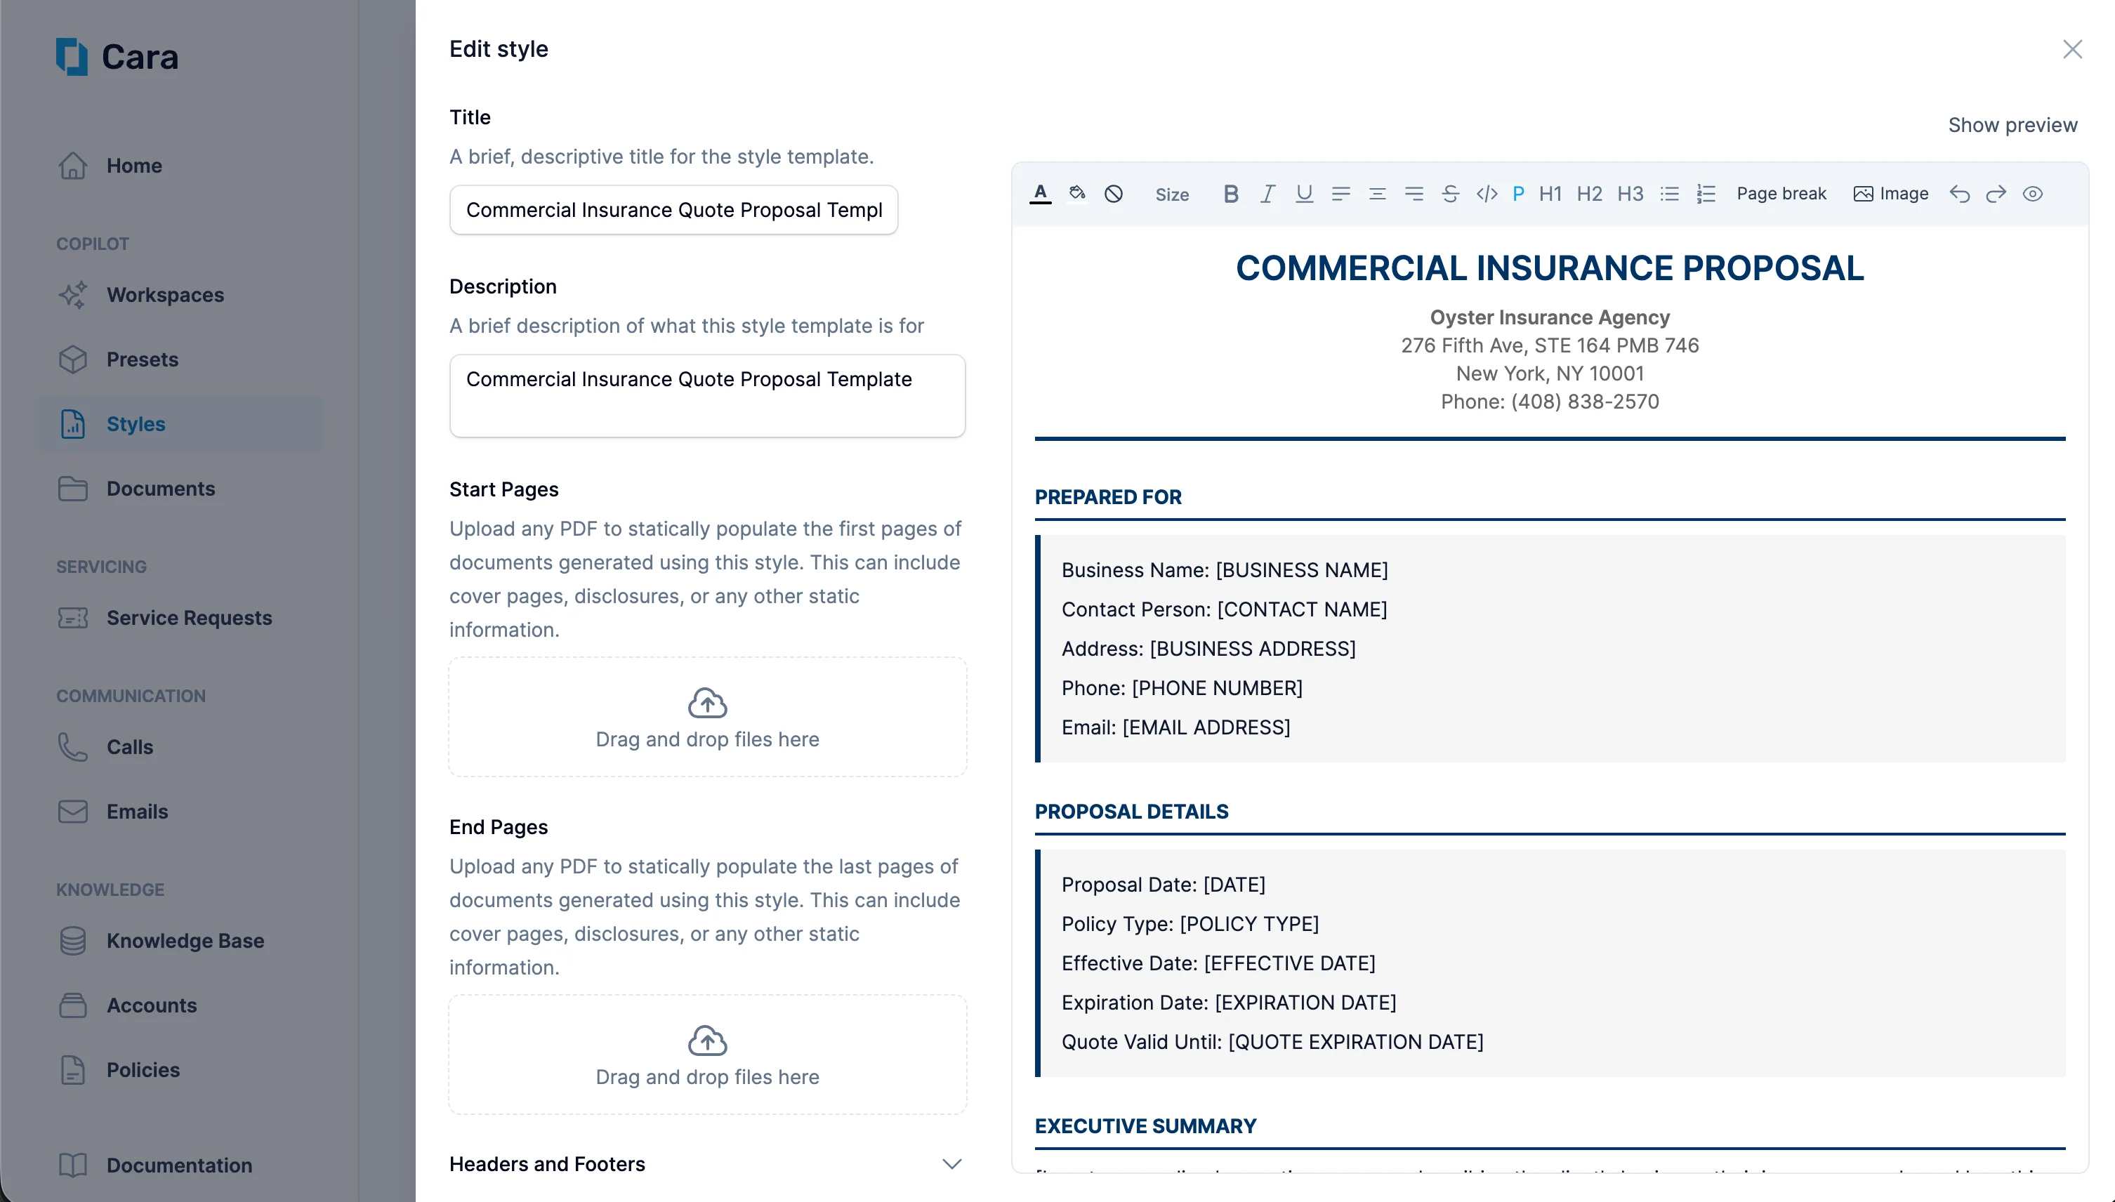Edit the Title input field

(673, 210)
